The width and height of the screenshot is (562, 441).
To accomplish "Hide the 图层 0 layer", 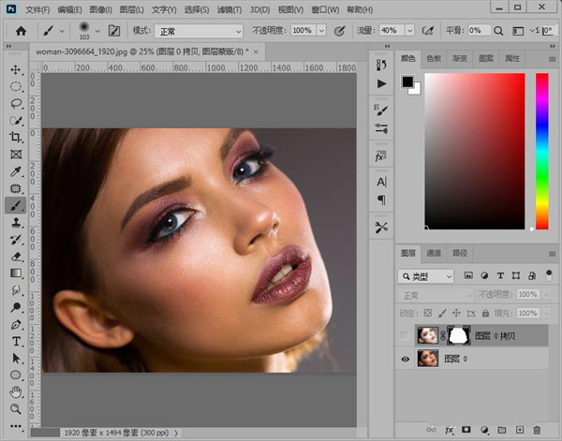I will click(x=405, y=357).
